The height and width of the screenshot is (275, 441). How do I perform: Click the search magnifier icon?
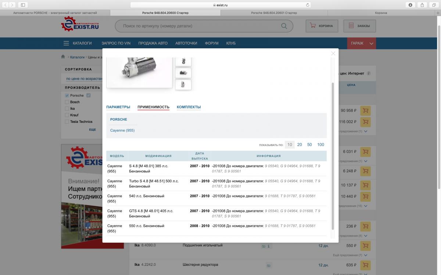pos(284,26)
